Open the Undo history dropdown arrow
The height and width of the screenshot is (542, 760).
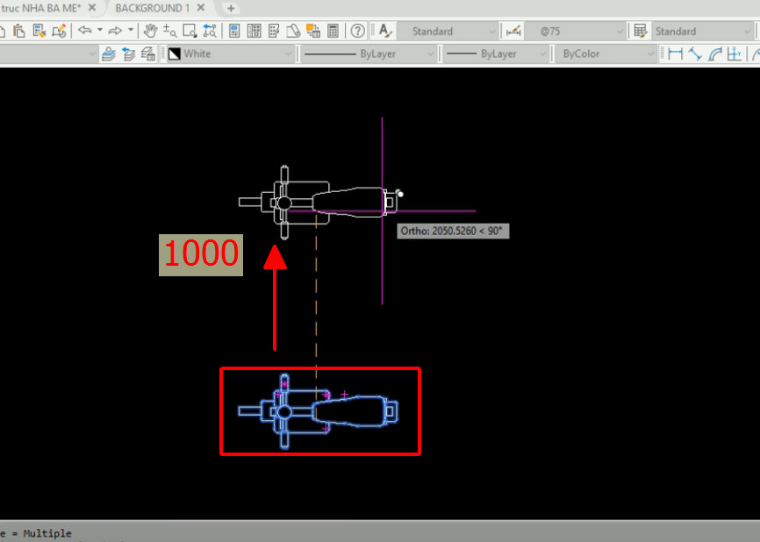(x=100, y=31)
